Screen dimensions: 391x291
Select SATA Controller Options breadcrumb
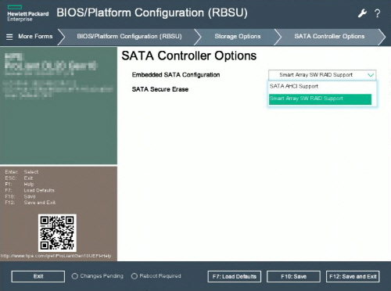[x=329, y=36]
